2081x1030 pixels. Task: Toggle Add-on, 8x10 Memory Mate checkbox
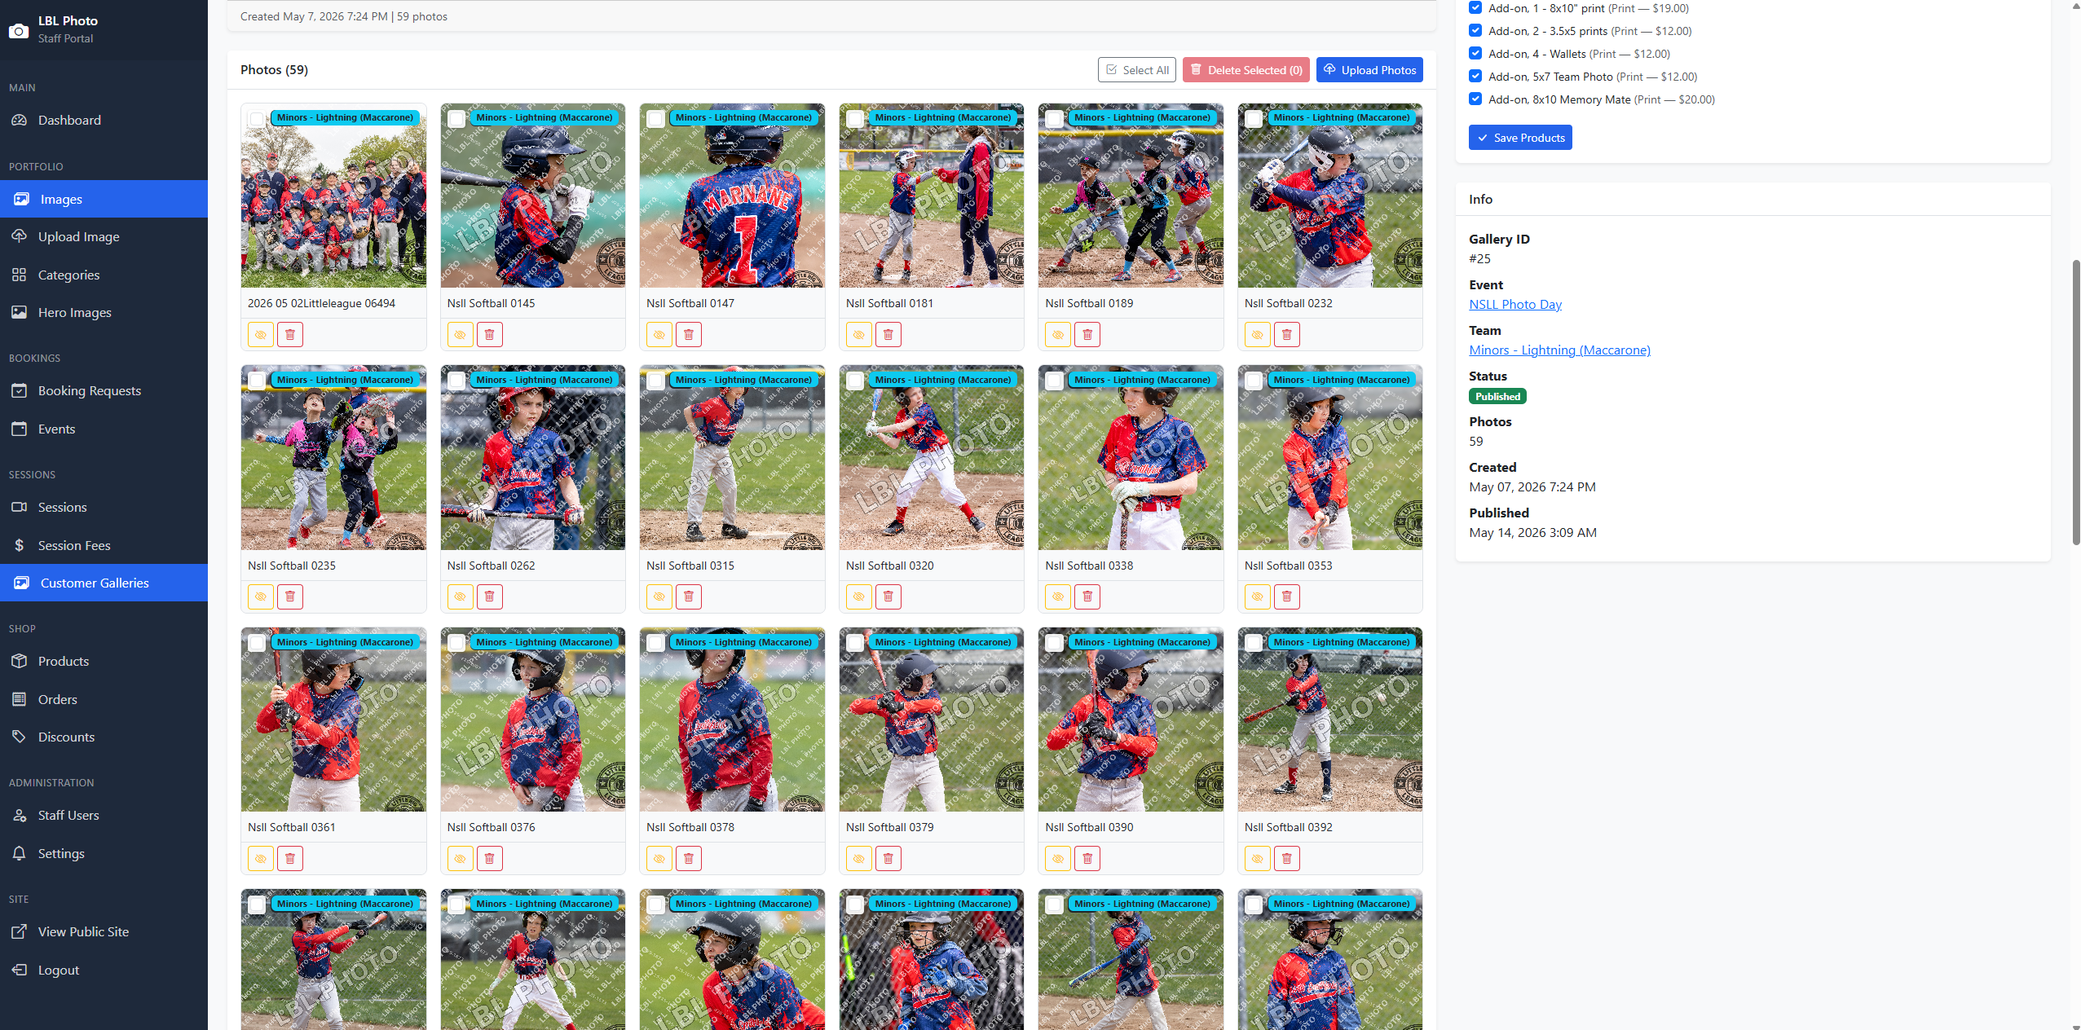click(x=1475, y=99)
